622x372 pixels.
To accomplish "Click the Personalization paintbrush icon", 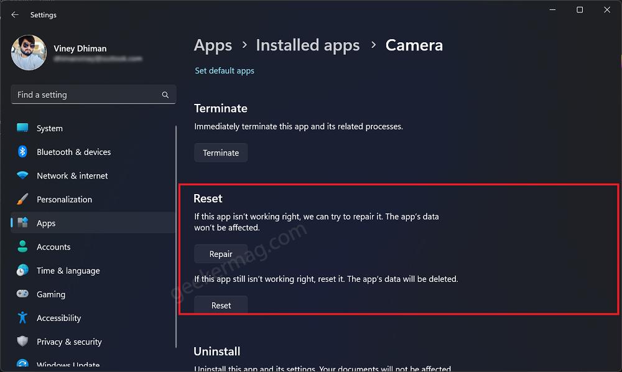I will tap(22, 199).
